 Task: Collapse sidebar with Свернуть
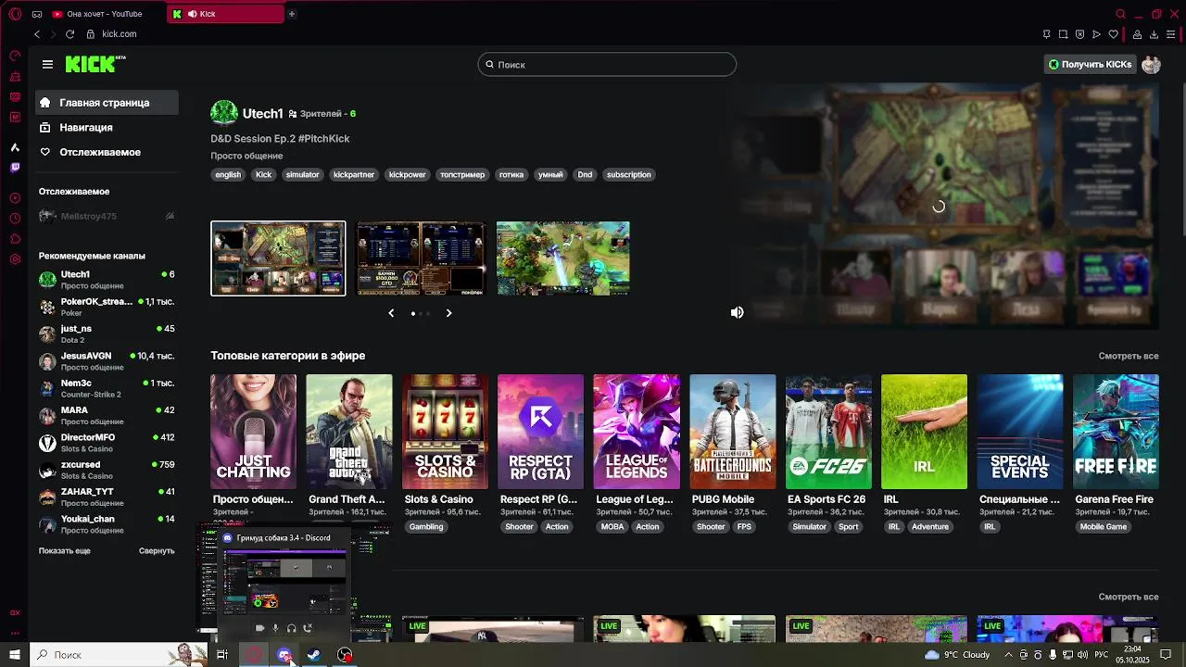click(157, 550)
